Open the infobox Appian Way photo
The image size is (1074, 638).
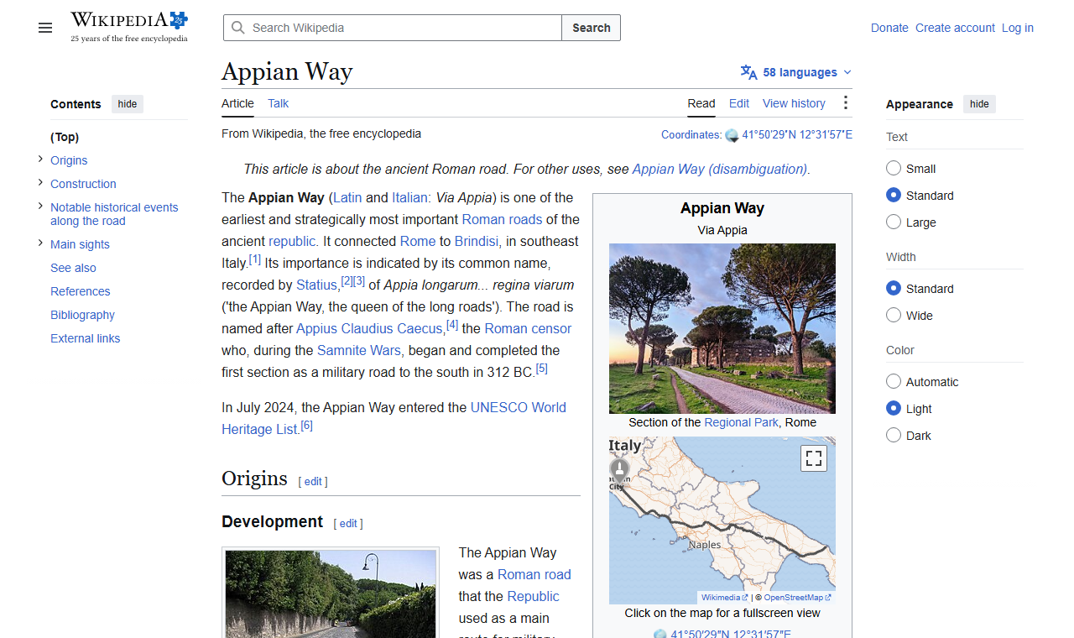click(722, 328)
